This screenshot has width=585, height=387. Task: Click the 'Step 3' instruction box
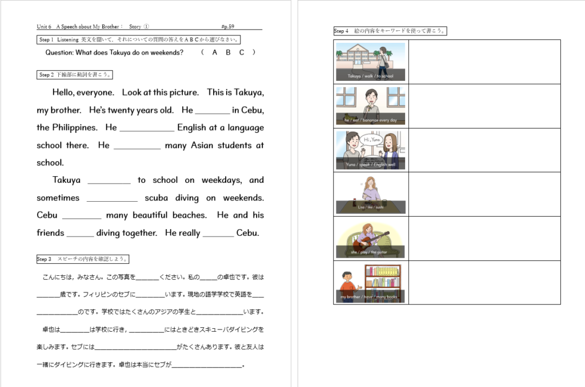[83, 259]
